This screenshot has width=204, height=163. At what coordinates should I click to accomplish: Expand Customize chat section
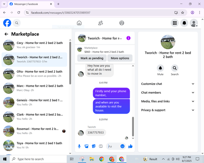point(168,84)
